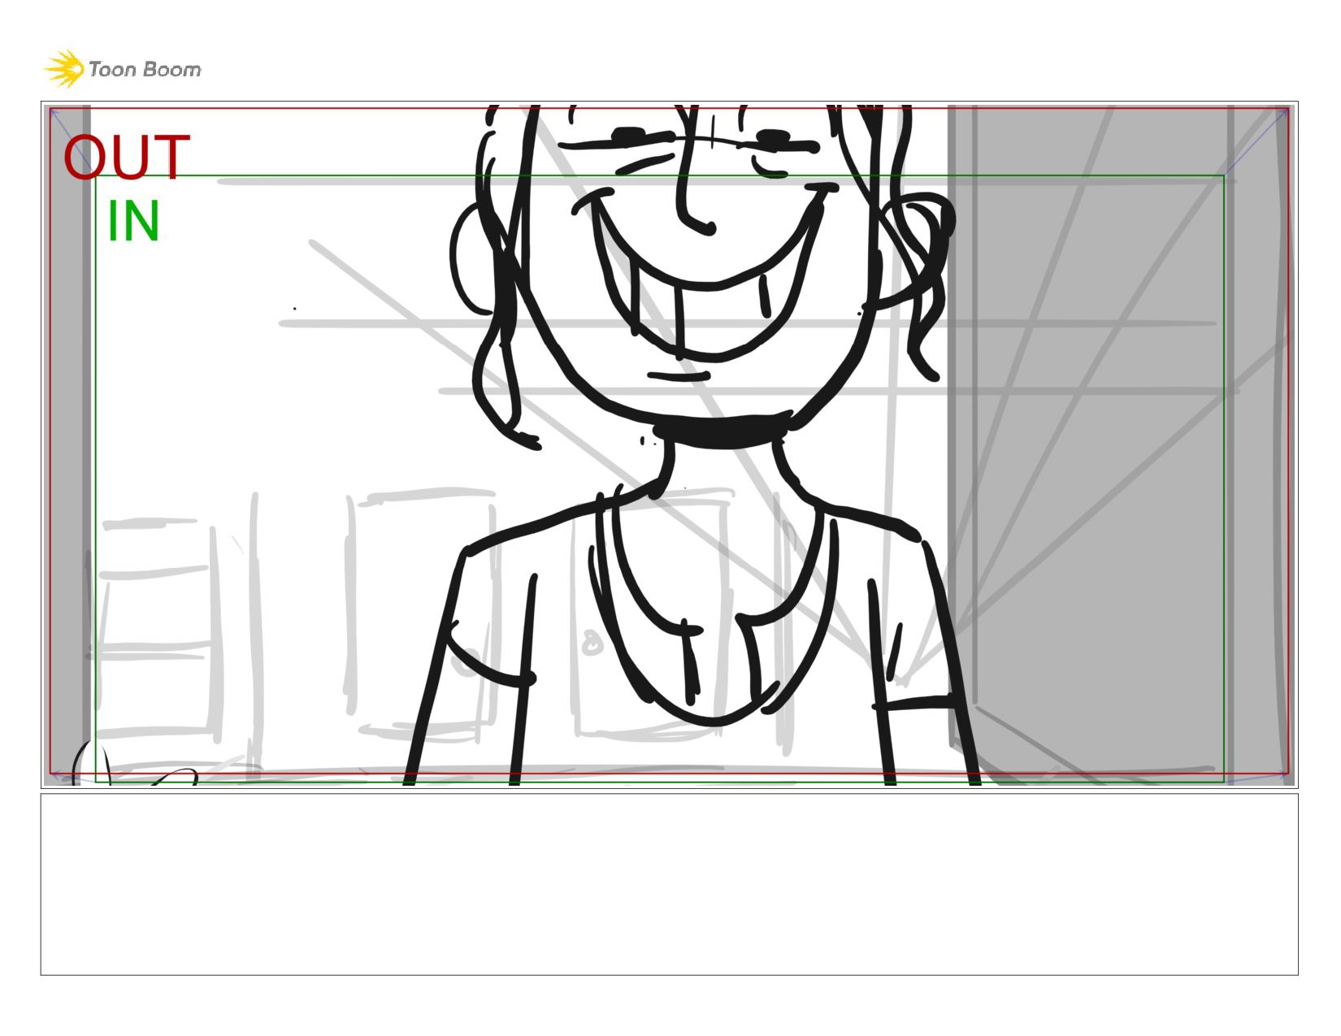The height and width of the screenshot is (1036, 1341).
Task: Click the empty caption box below the panel
Action: pos(669,884)
